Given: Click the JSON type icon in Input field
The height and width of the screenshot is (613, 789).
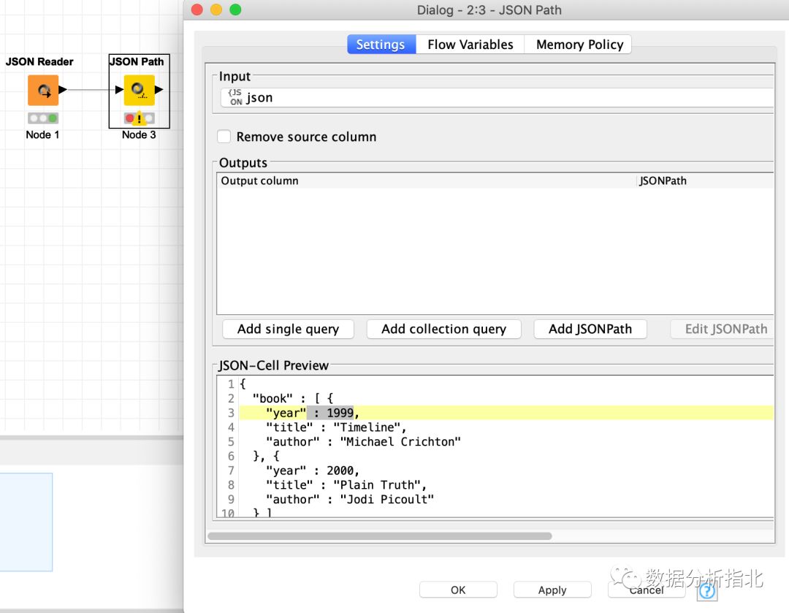Looking at the screenshot, I should pyautogui.click(x=235, y=97).
